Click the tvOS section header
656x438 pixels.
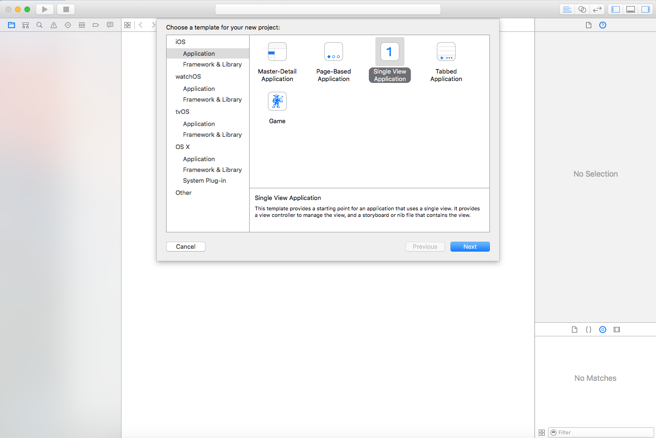click(x=183, y=111)
